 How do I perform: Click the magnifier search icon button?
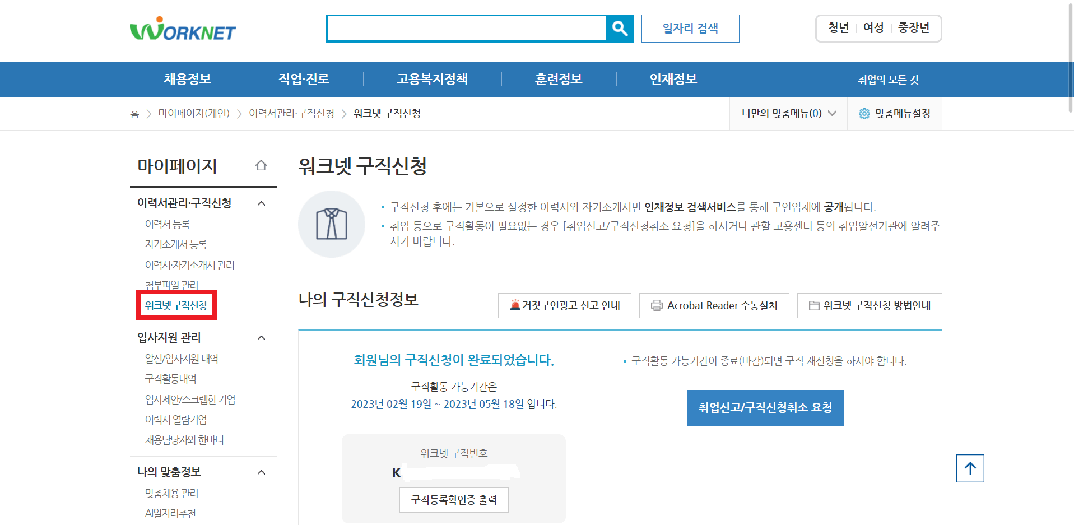[620, 29]
